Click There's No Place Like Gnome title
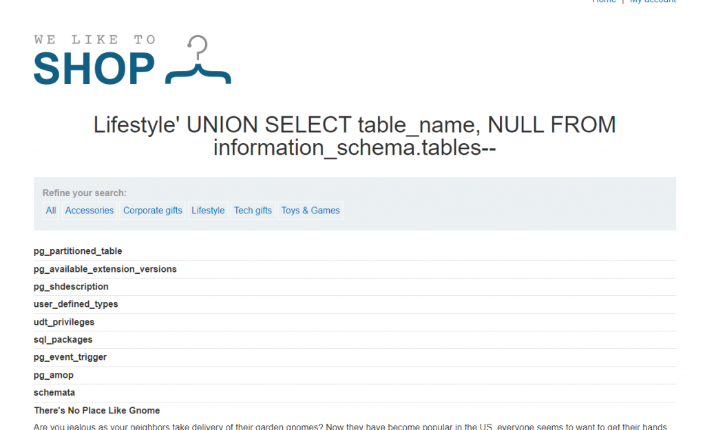Viewport: 705px width, 430px height. click(x=97, y=411)
